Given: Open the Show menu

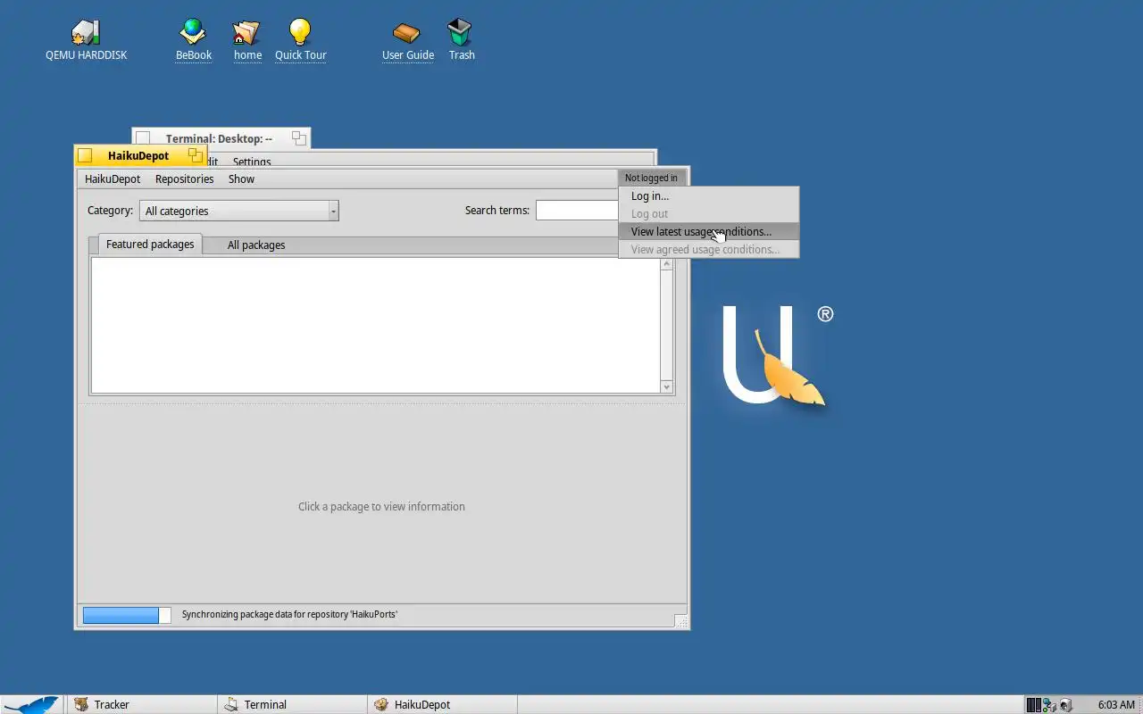Looking at the screenshot, I should [x=241, y=178].
